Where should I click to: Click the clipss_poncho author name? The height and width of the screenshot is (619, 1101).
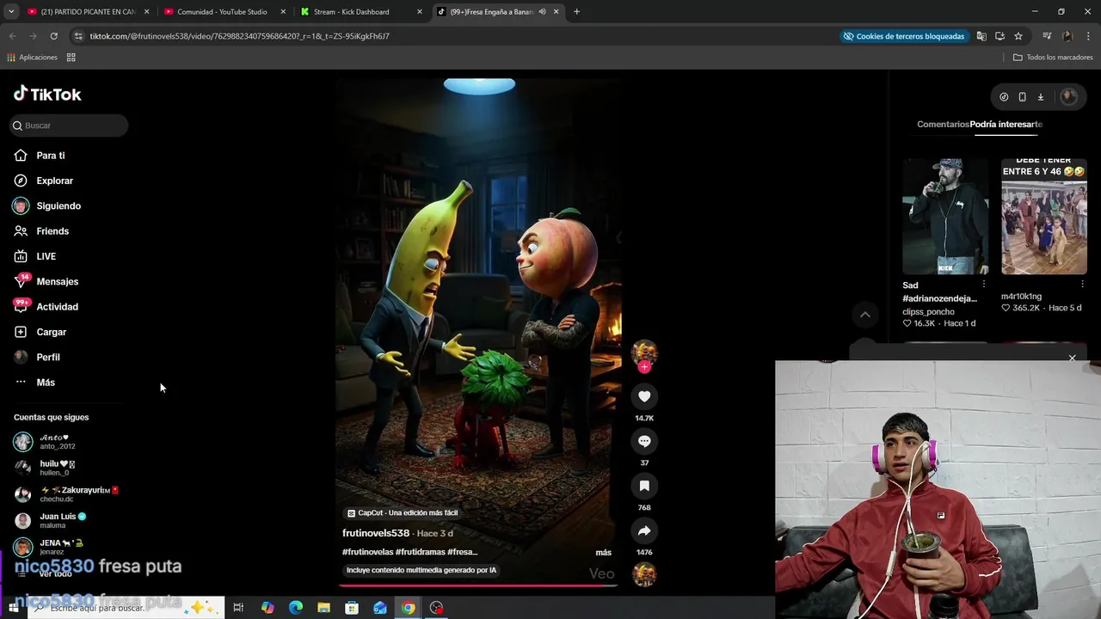pyautogui.click(x=928, y=312)
